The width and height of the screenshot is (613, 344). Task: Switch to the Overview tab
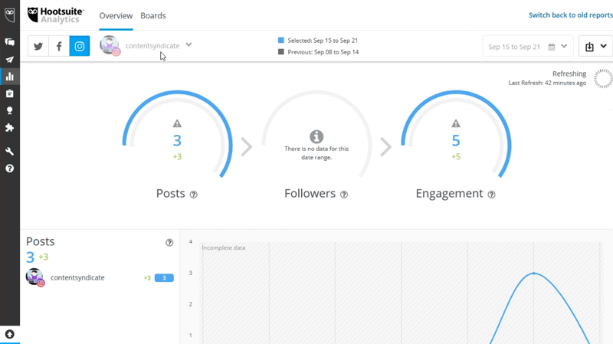(116, 16)
